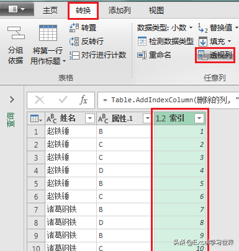
Task: Open the 属性.1 column filter dropdown
Action: coord(147,118)
